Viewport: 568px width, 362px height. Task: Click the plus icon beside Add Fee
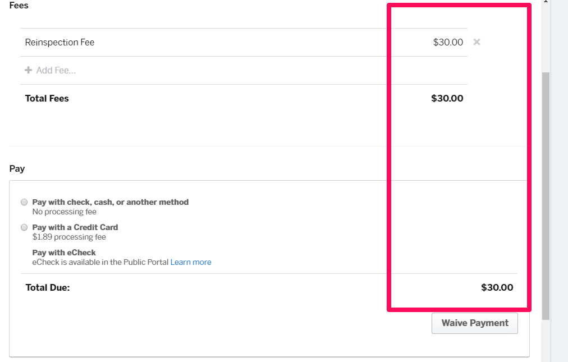tap(28, 70)
